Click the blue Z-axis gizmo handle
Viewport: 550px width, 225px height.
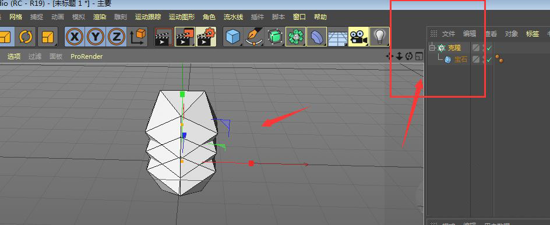tap(184, 135)
